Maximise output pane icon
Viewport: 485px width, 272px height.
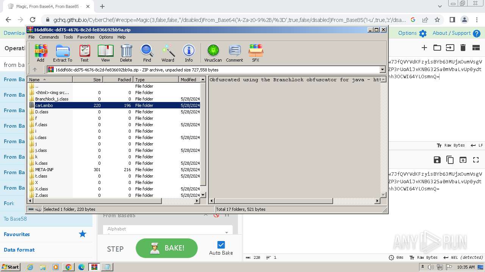476,160
